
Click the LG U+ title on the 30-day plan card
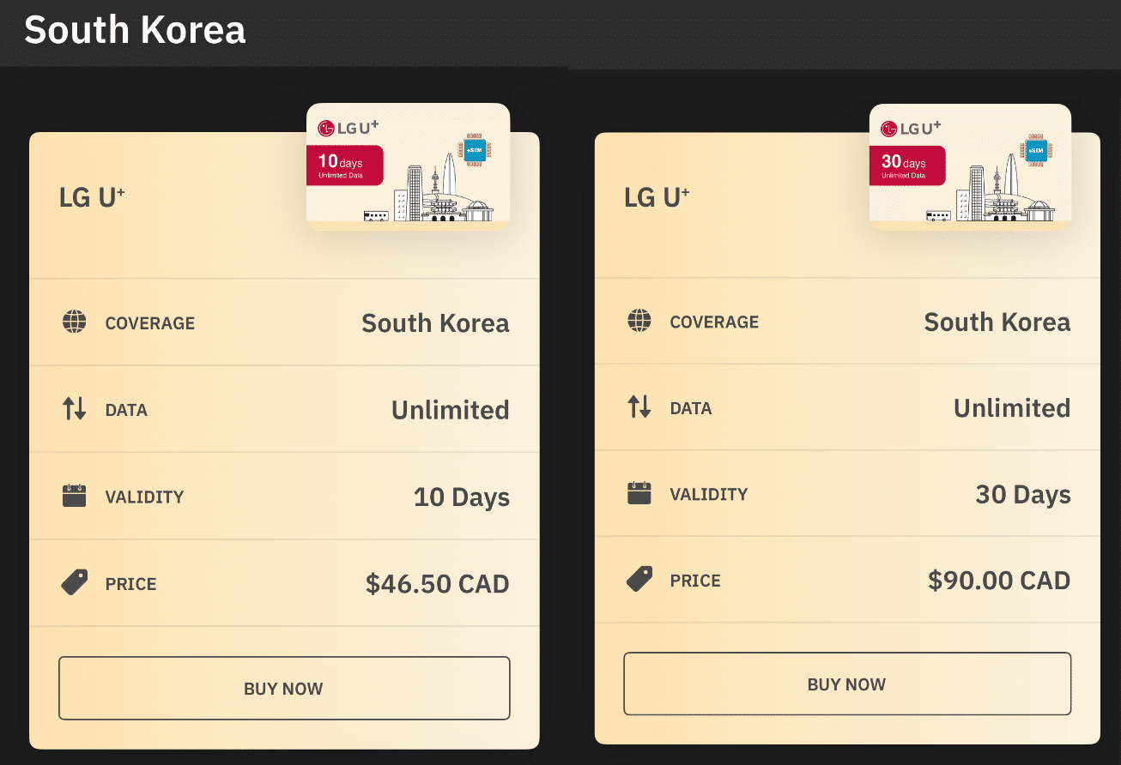coord(657,197)
